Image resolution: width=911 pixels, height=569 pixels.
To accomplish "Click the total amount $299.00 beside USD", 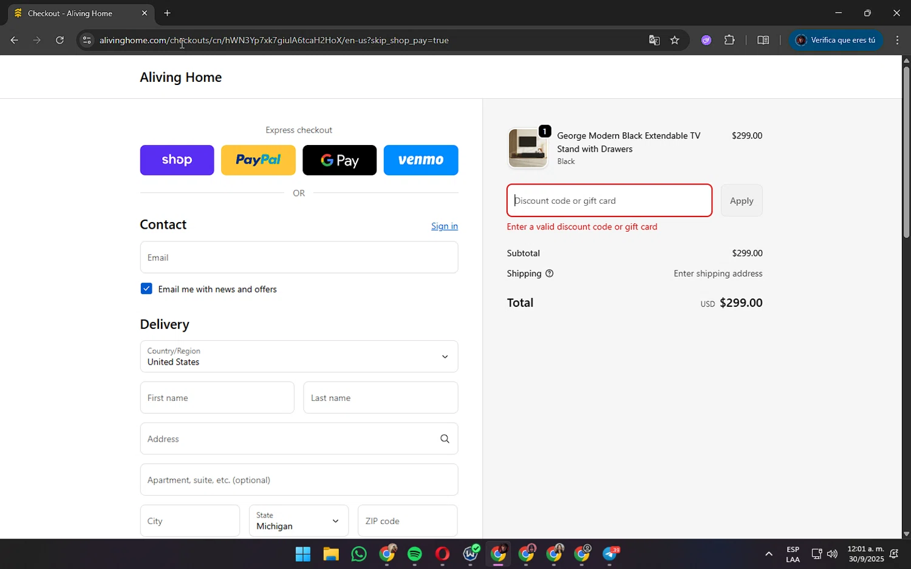I will [741, 303].
